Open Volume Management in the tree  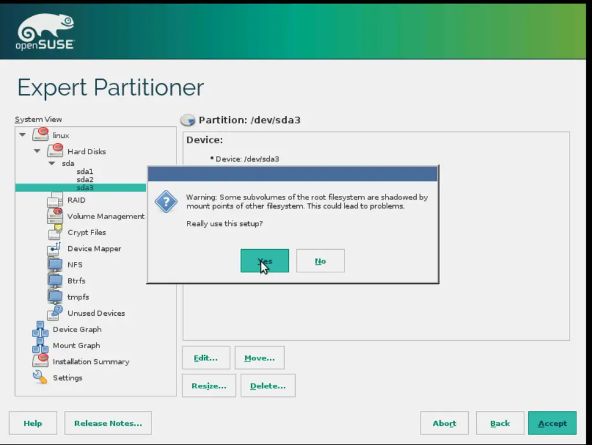tap(106, 216)
